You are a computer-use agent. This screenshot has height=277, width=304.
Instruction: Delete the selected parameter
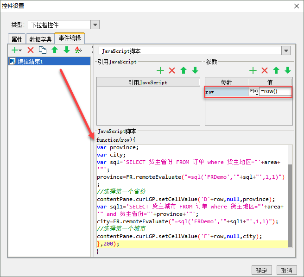pyautogui.click(x=265, y=70)
